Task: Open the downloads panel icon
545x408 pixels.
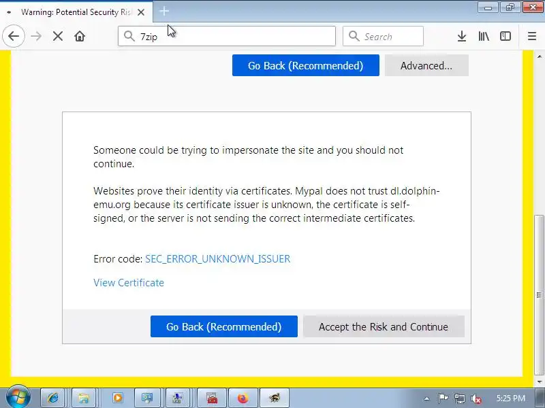Action: click(462, 36)
